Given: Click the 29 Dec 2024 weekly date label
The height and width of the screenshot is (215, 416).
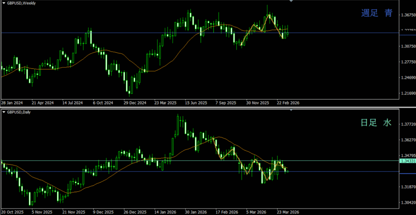Looking at the screenshot, I should 135,103.
